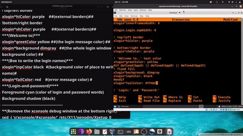The image size is (243, 136).
Task: Open the VirtualBox View menu
Action: 130,10
